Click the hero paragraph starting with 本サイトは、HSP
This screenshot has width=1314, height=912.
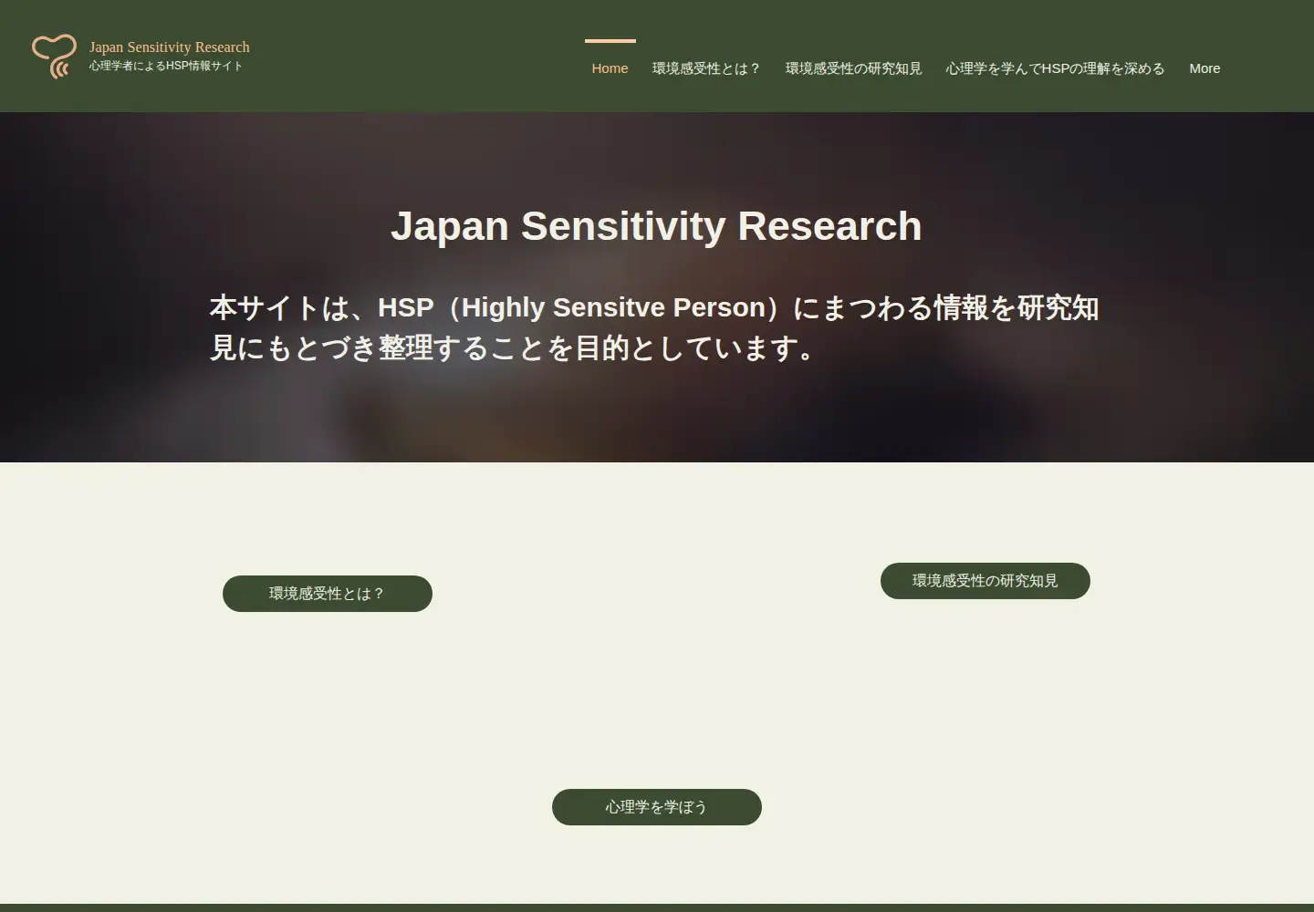pyautogui.click(x=654, y=327)
